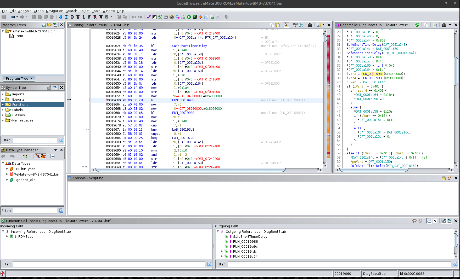Open the File menu

point(5,11)
